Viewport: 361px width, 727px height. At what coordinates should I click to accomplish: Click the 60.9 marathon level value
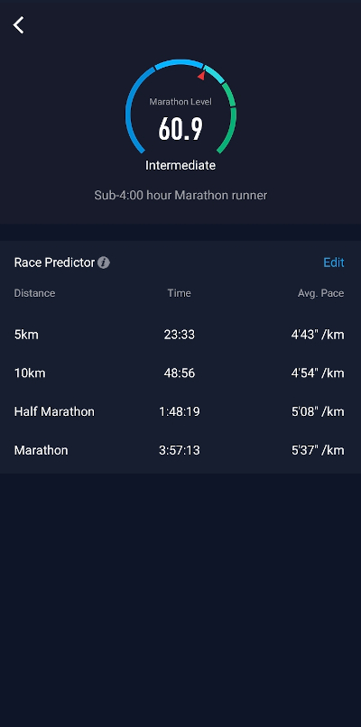coord(180,128)
